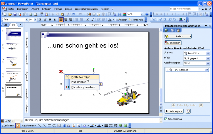Toggle underline formatting
The width and height of the screenshot is (213, 134).
click(x=50, y=20)
